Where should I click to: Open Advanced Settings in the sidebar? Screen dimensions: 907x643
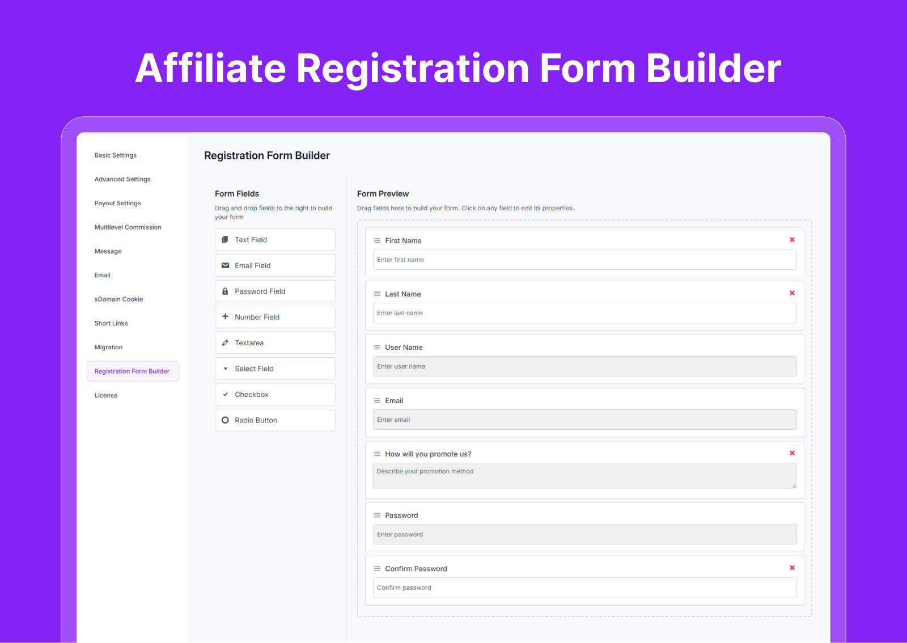click(122, 179)
